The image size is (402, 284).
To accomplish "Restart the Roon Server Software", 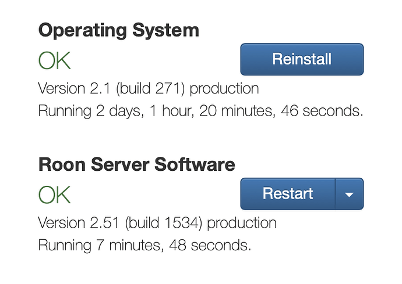I will click(x=288, y=194).
